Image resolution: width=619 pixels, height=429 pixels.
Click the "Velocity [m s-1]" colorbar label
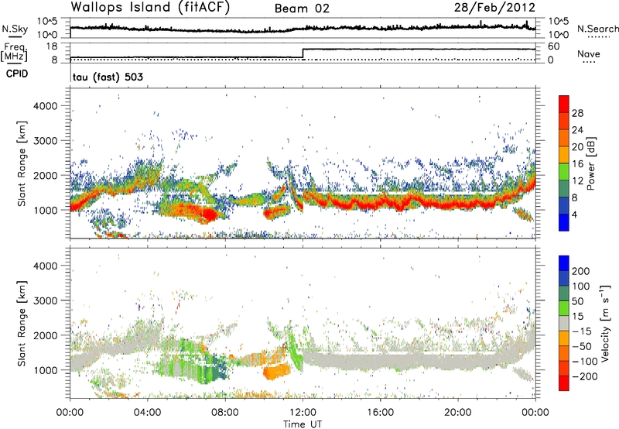[606, 323]
